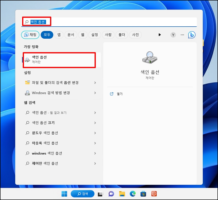This screenshot has height=200, width=218.
Task: Click the search text field containing 색인 옵션
Action: pos(109,22)
